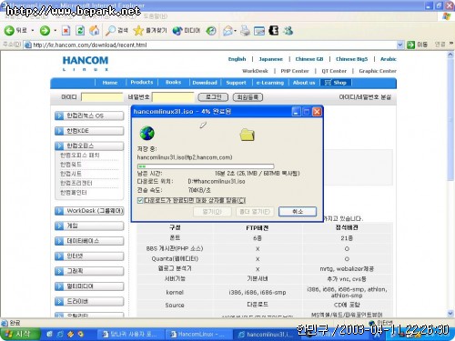Open Favorites star toolbar button
This screenshot has width=455, height=341.
pos(150,30)
